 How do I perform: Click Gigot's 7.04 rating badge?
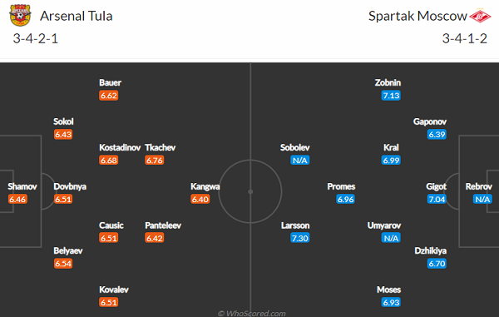pos(437,199)
